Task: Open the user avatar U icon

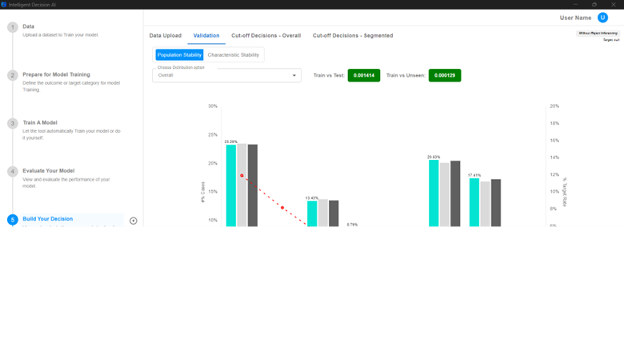Action: [x=602, y=18]
